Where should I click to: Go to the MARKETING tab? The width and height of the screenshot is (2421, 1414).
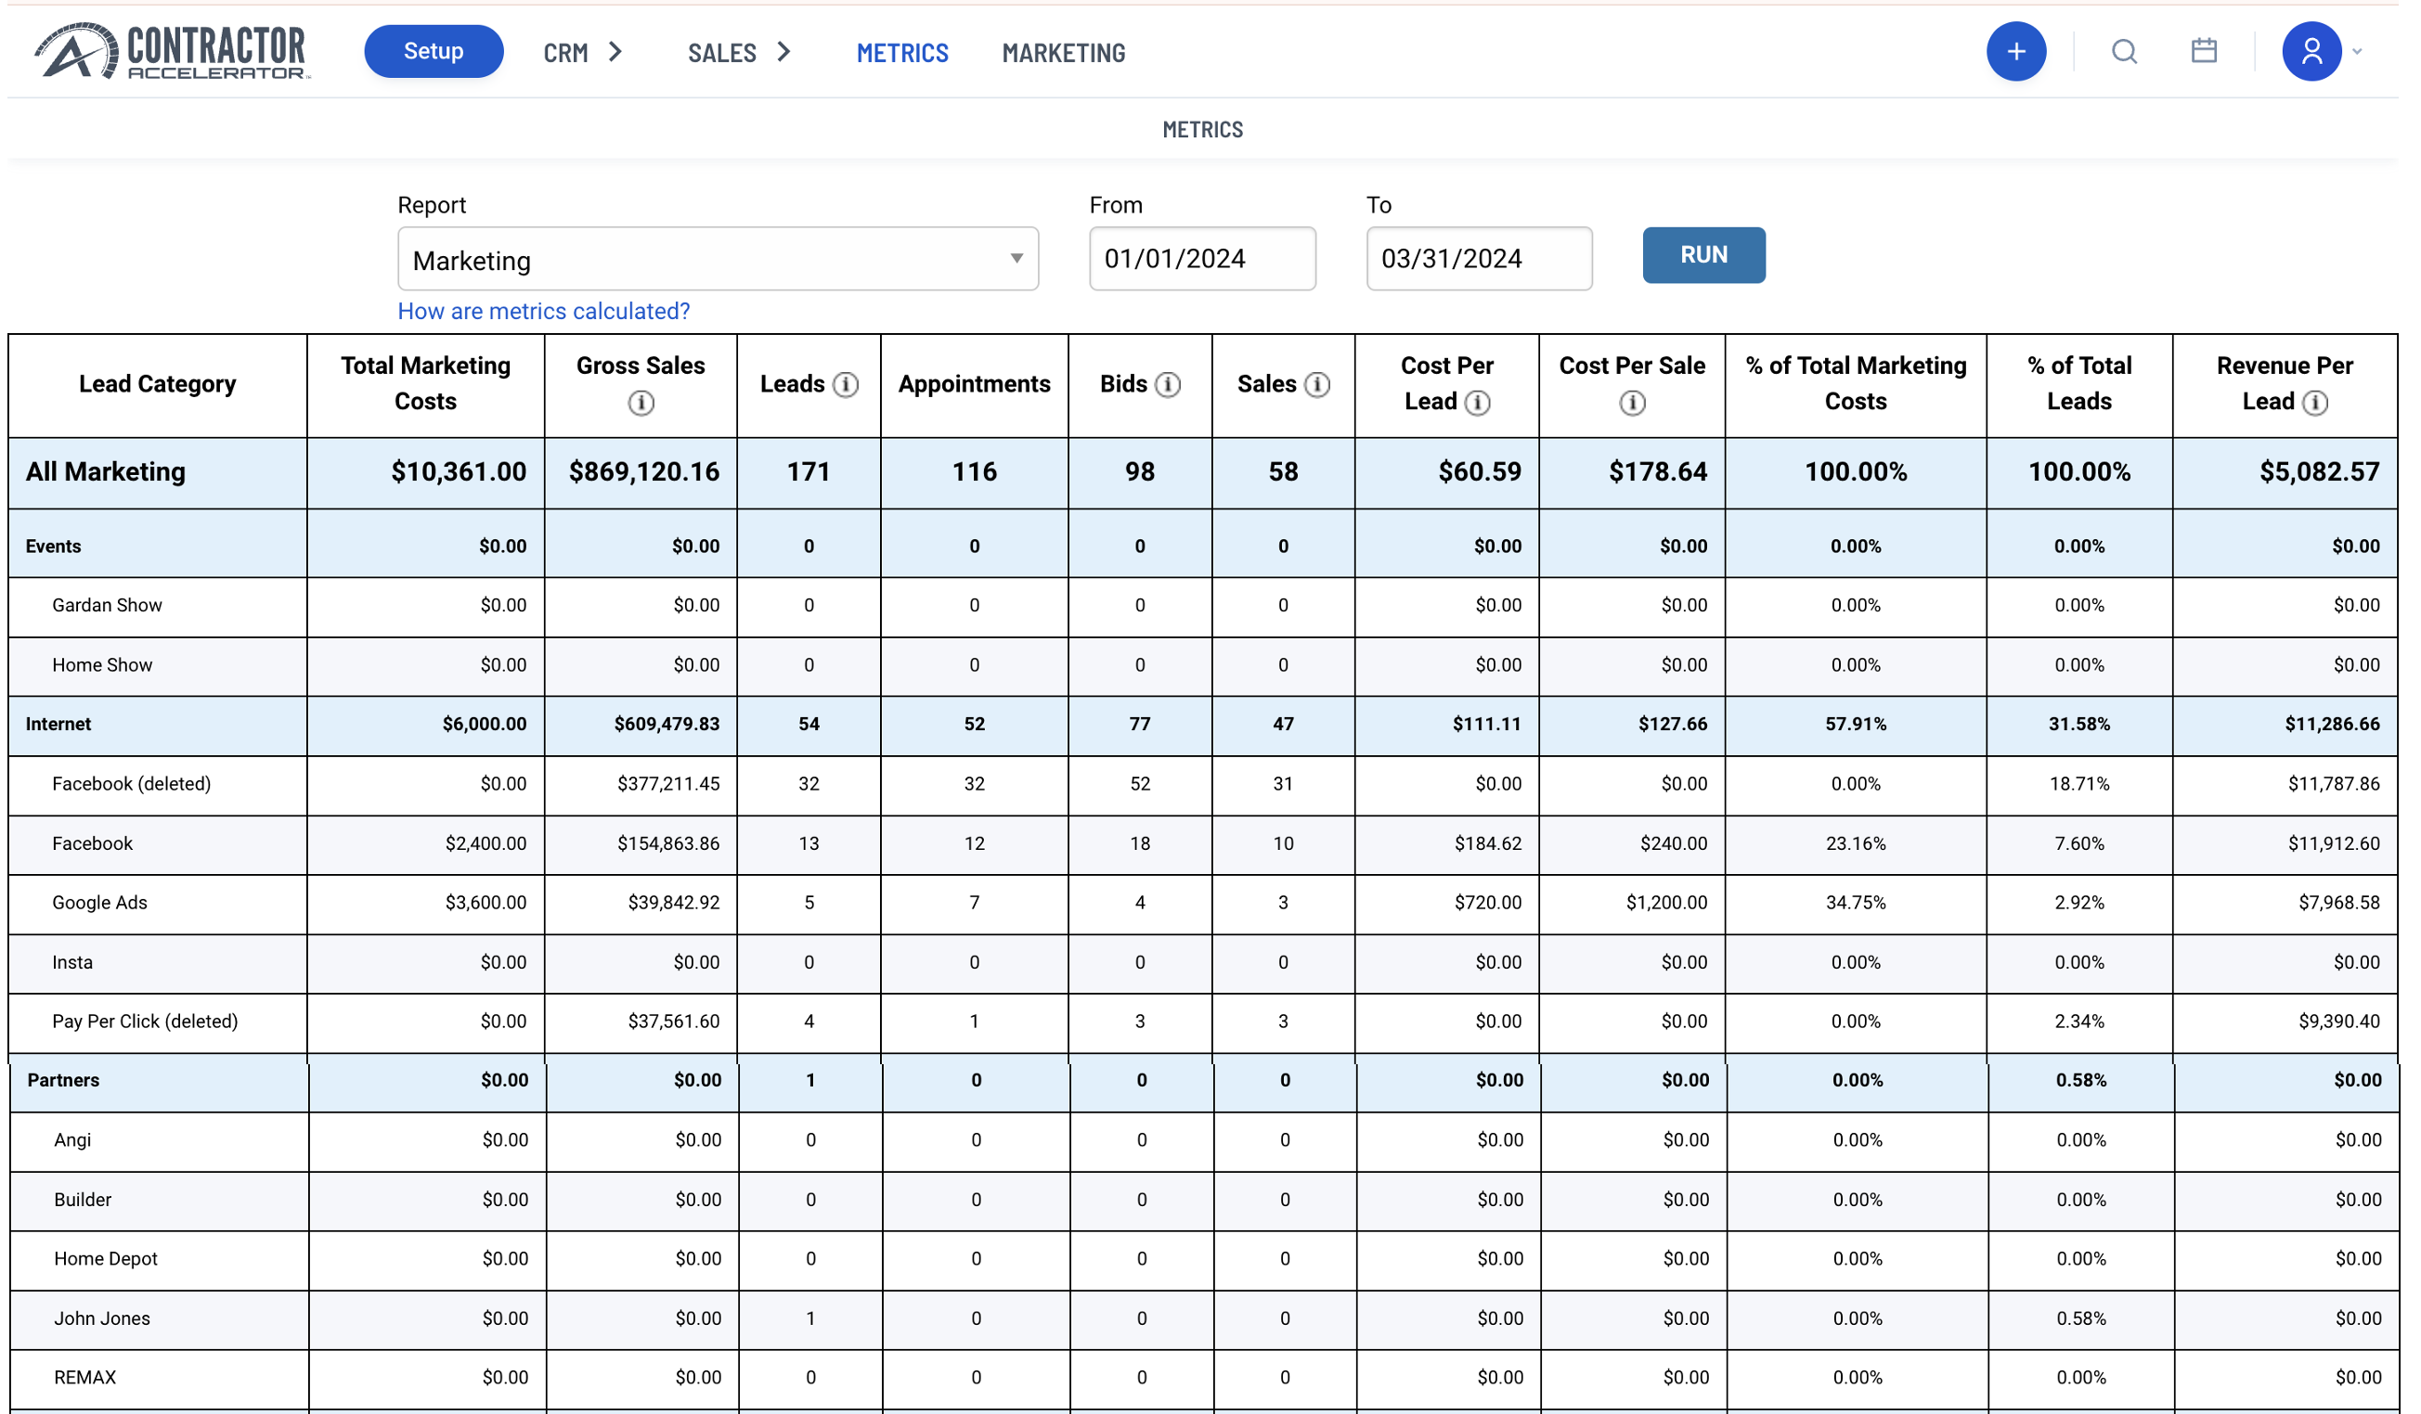[x=1064, y=53]
